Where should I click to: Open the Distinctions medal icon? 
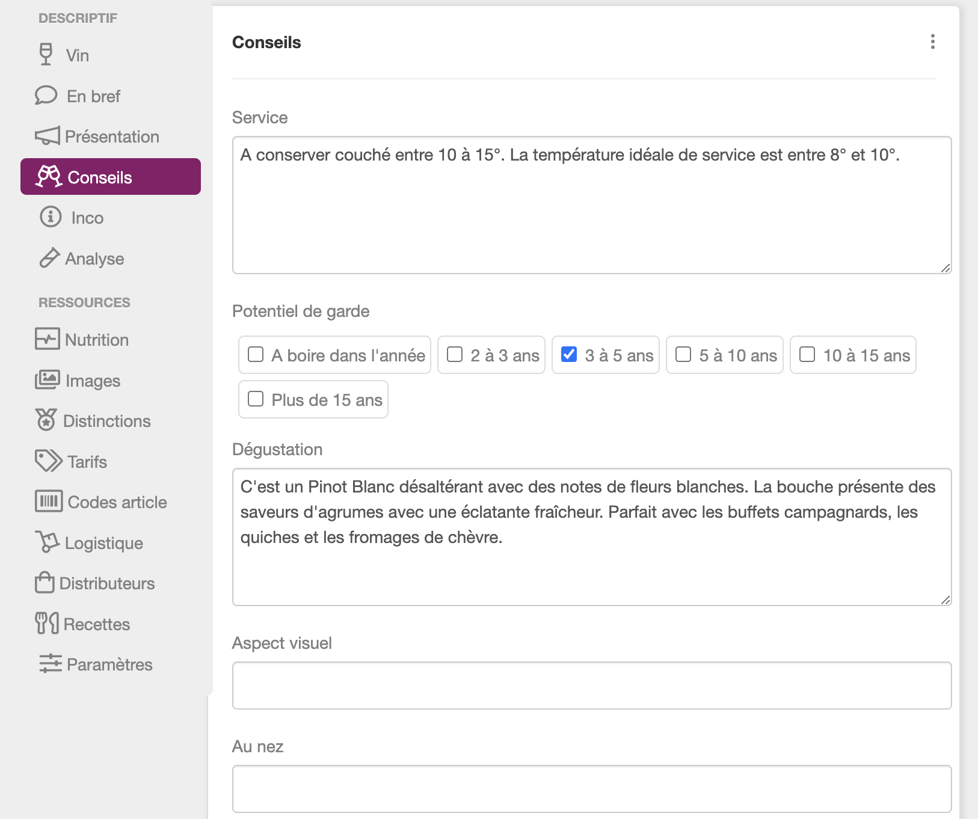point(46,420)
